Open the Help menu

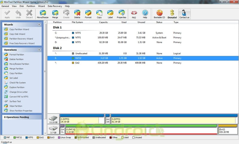point(67,6)
